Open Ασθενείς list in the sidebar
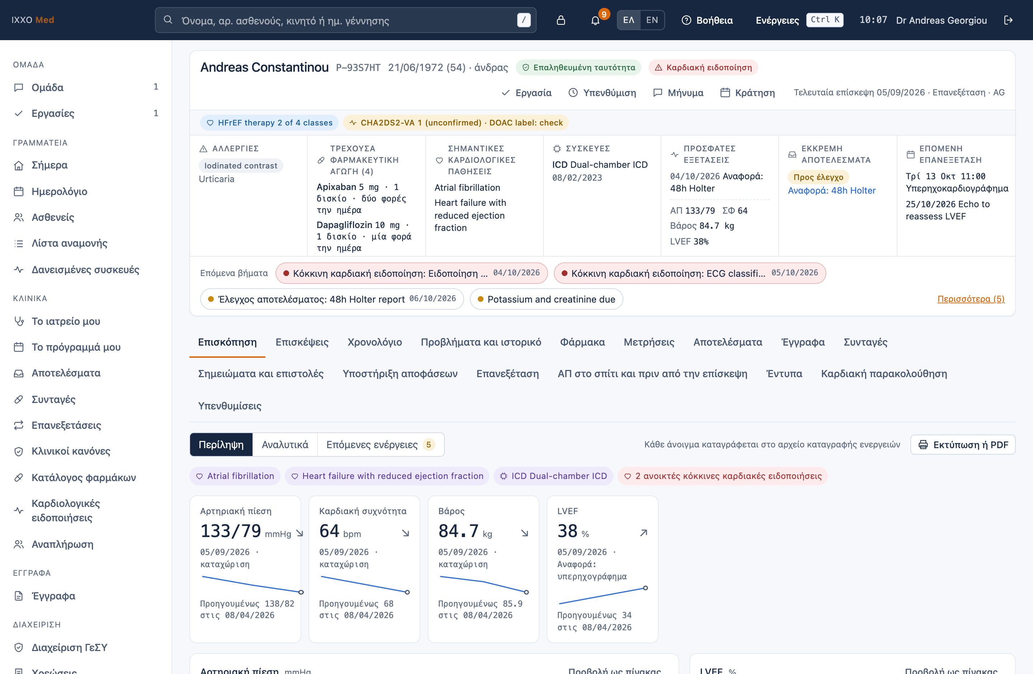Viewport: 1033px width, 674px height. pyautogui.click(x=86, y=217)
